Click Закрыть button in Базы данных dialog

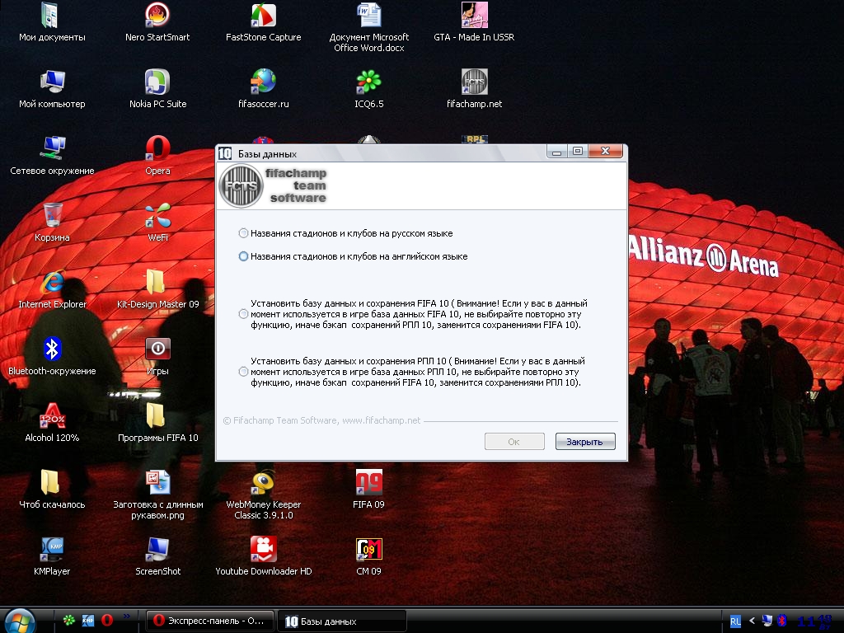585,442
